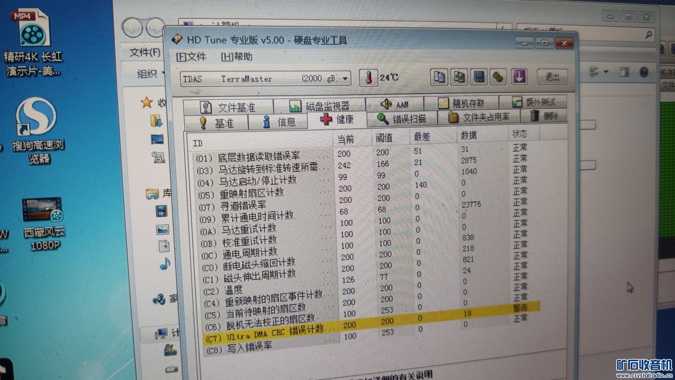The image size is (675, 380).
Task: Click the help question mark icon in Explorer
Action: pos(644,72)
